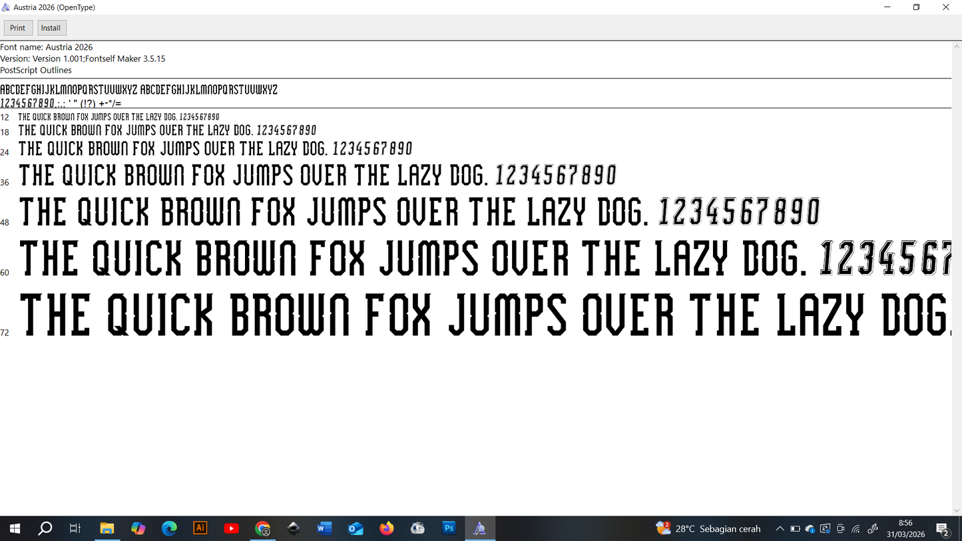Screen dimensions: 962x541
Task: Launch Firefox from taskbar
Action: [387, 528]
